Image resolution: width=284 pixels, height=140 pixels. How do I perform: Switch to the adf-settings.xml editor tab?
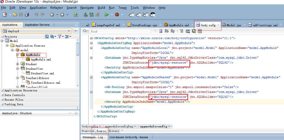coord(265,25)
